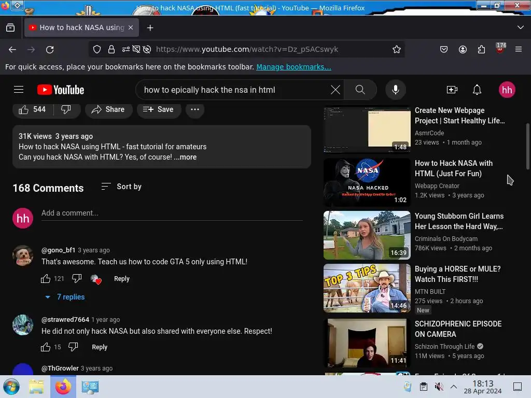
Task: Open a new browser tab
Action: pyautogui.click(x=150, y=28)
